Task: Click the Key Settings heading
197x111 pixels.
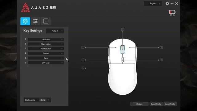Action: pyautogui.click(x=33, y=31)
